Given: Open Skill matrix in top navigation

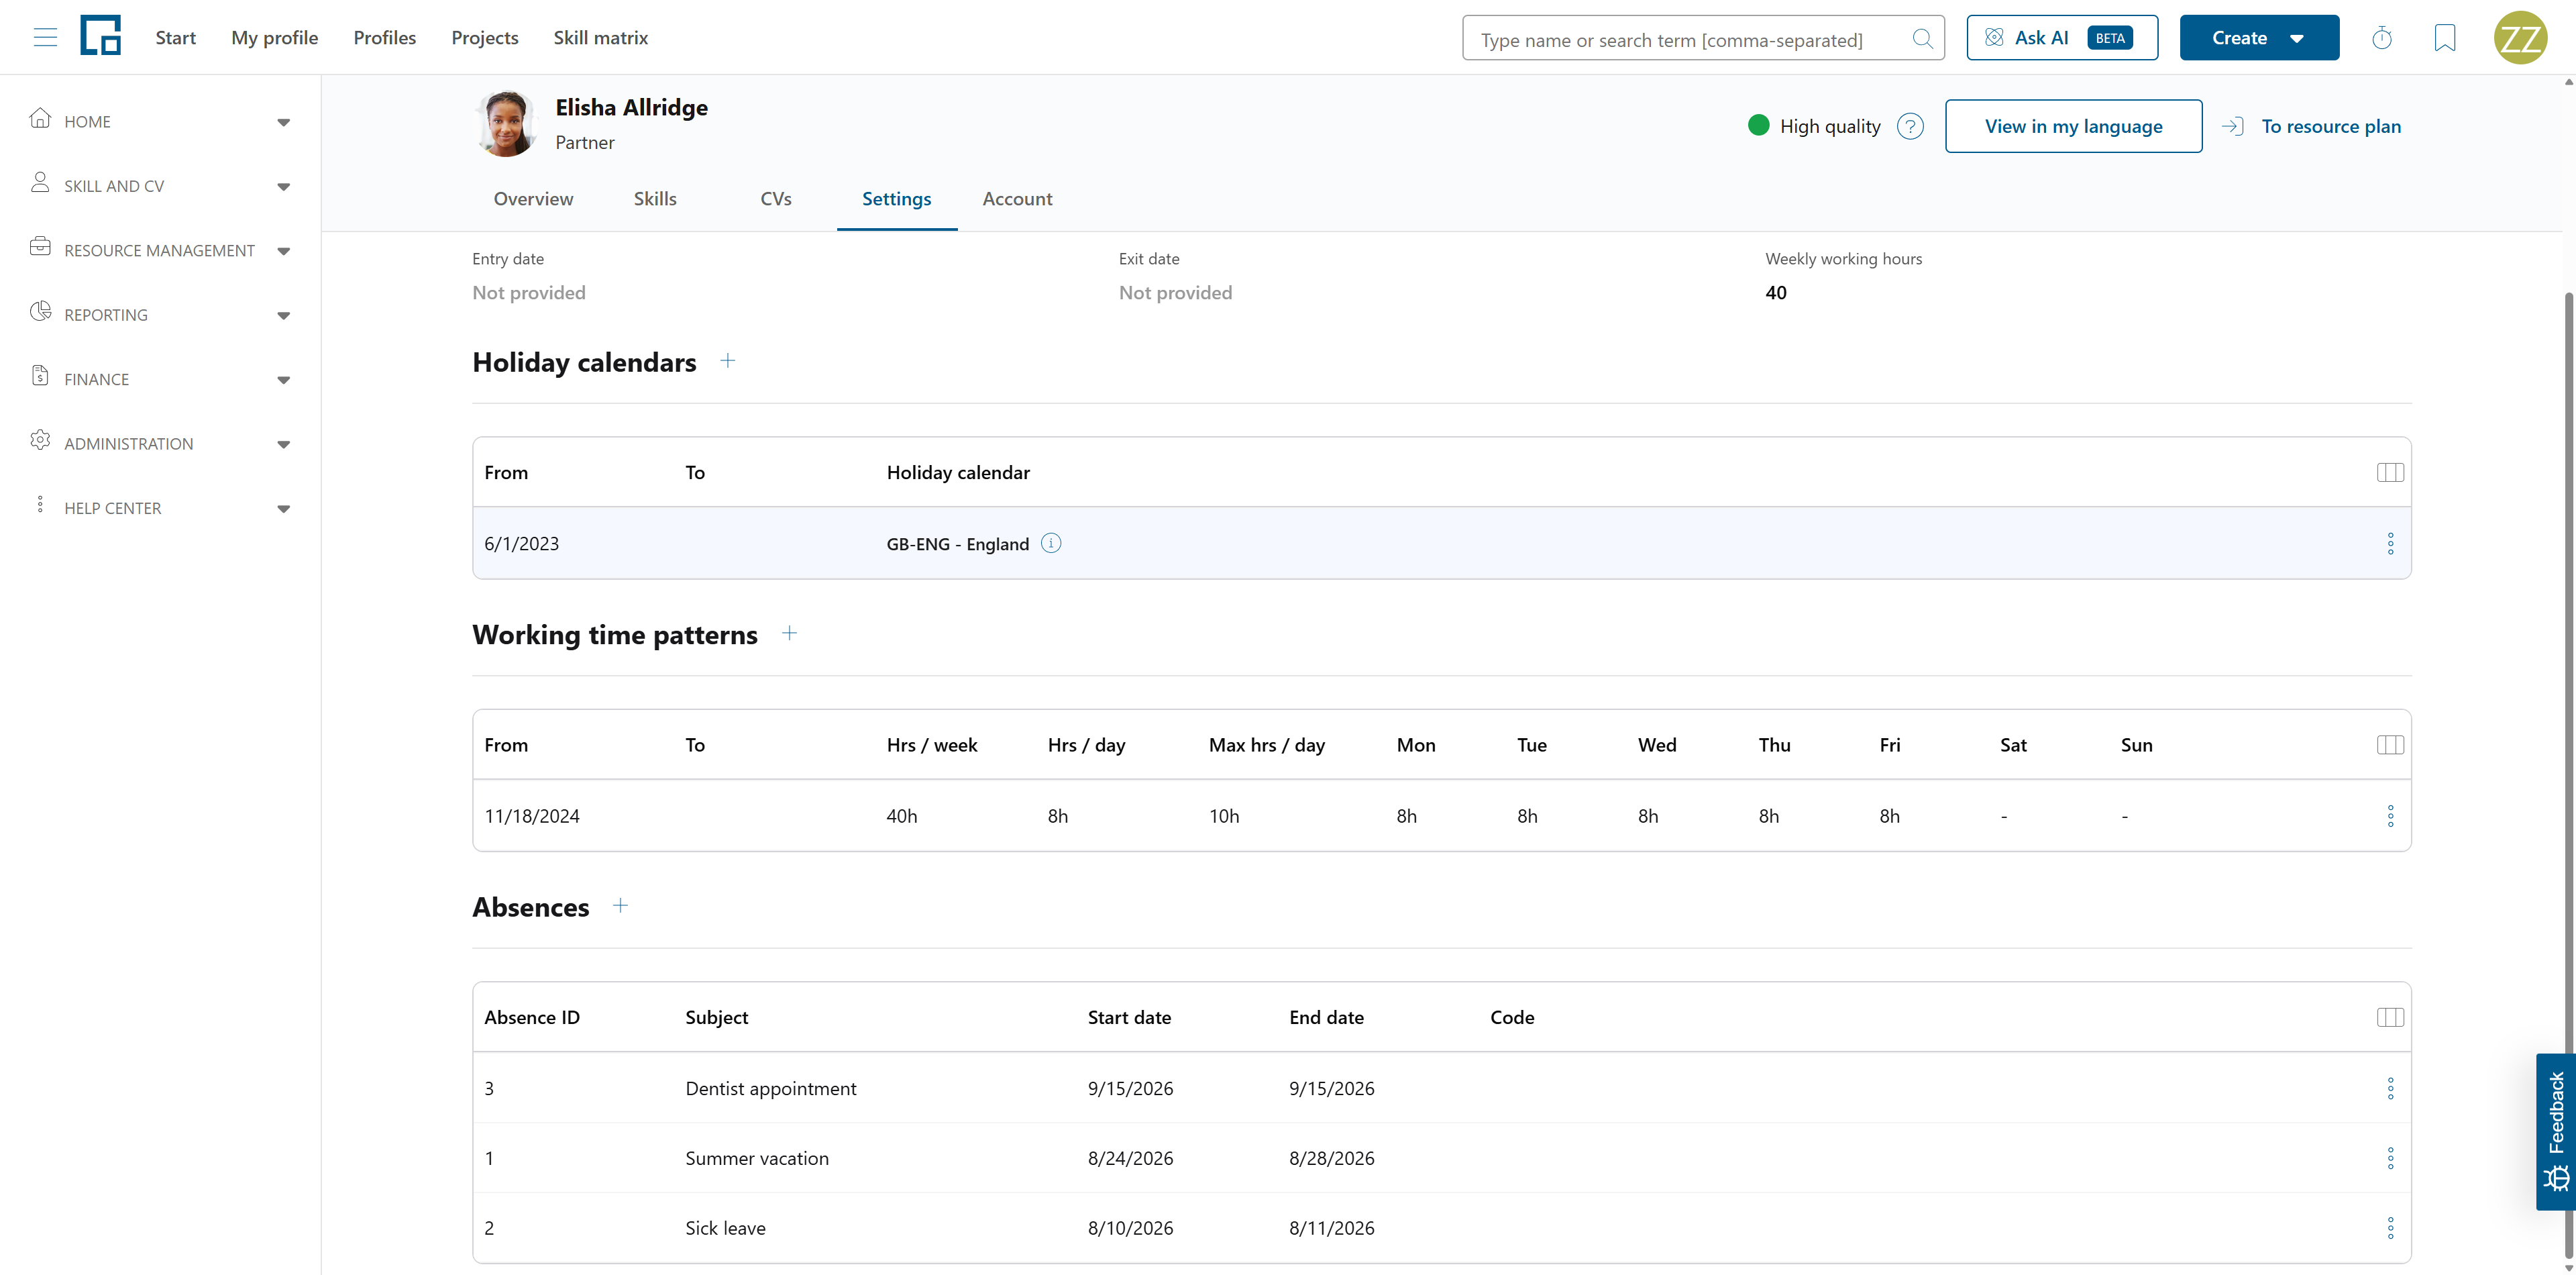Looking at the screenshot, I should coord(600,38).
